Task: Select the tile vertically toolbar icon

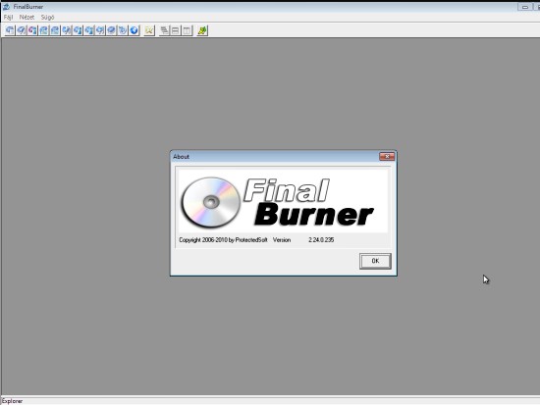Action: 187,30
